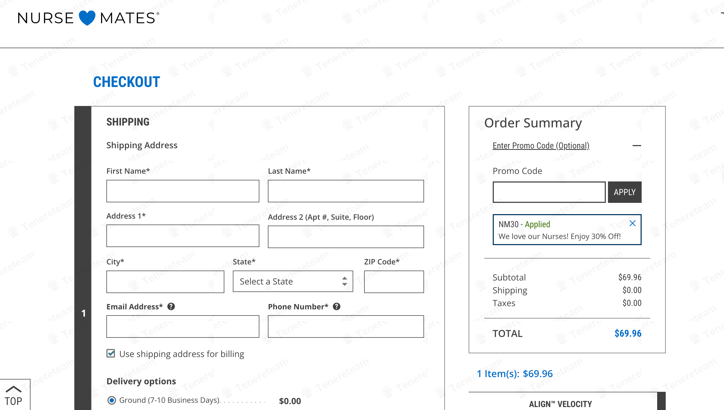Click the Nurse Mates heart logo
The width and height of the screenshot is (724, 410).
[x=87, y=18]
